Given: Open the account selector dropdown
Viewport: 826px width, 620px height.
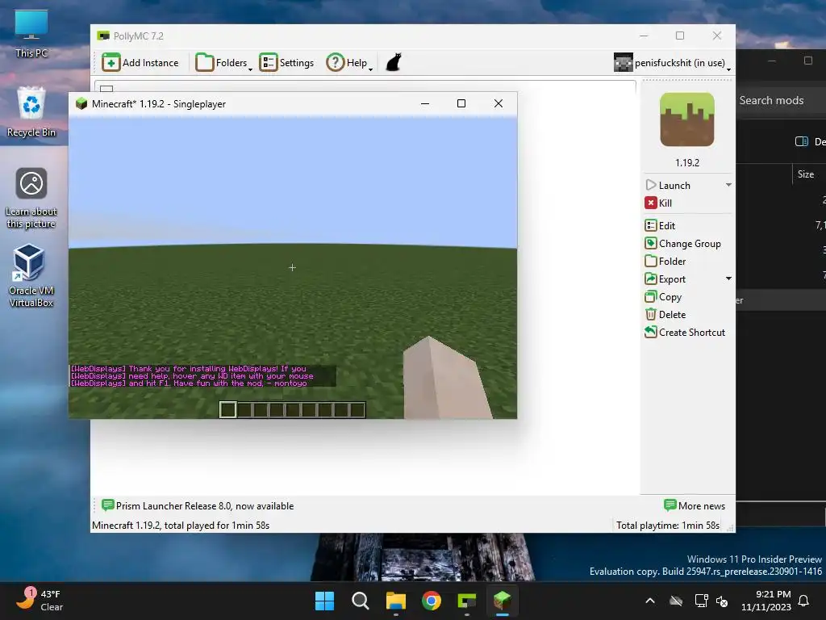Looking at the screenshot, I should (x=673, y=63).
